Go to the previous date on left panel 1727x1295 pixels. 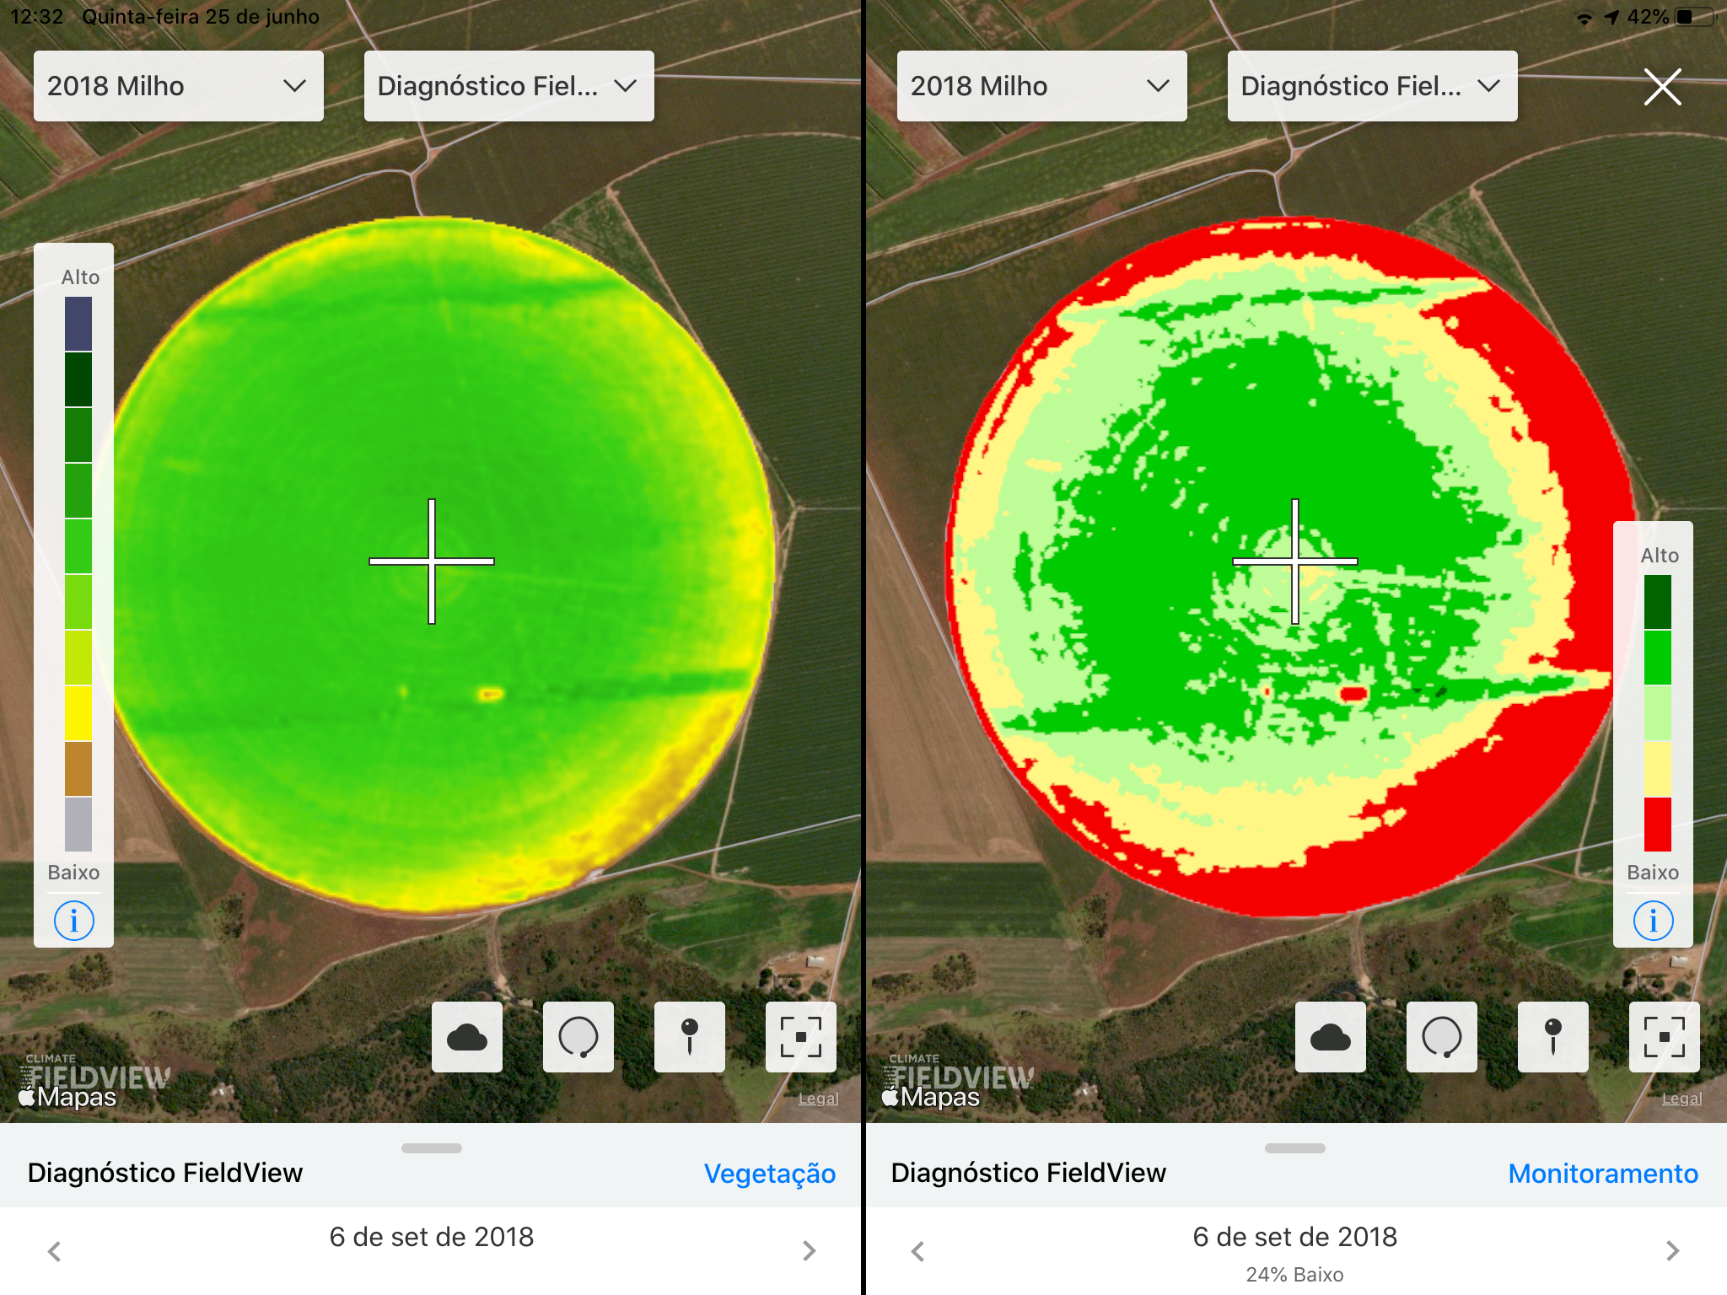[55, 1251]
